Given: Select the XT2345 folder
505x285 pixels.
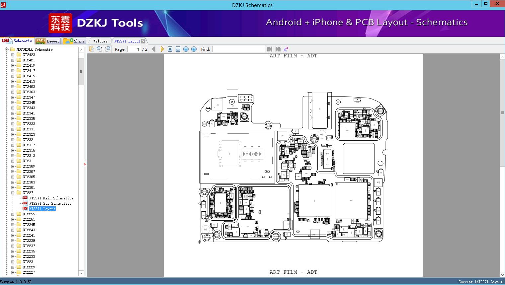Looking at the screenshot, I should point(29,103).
